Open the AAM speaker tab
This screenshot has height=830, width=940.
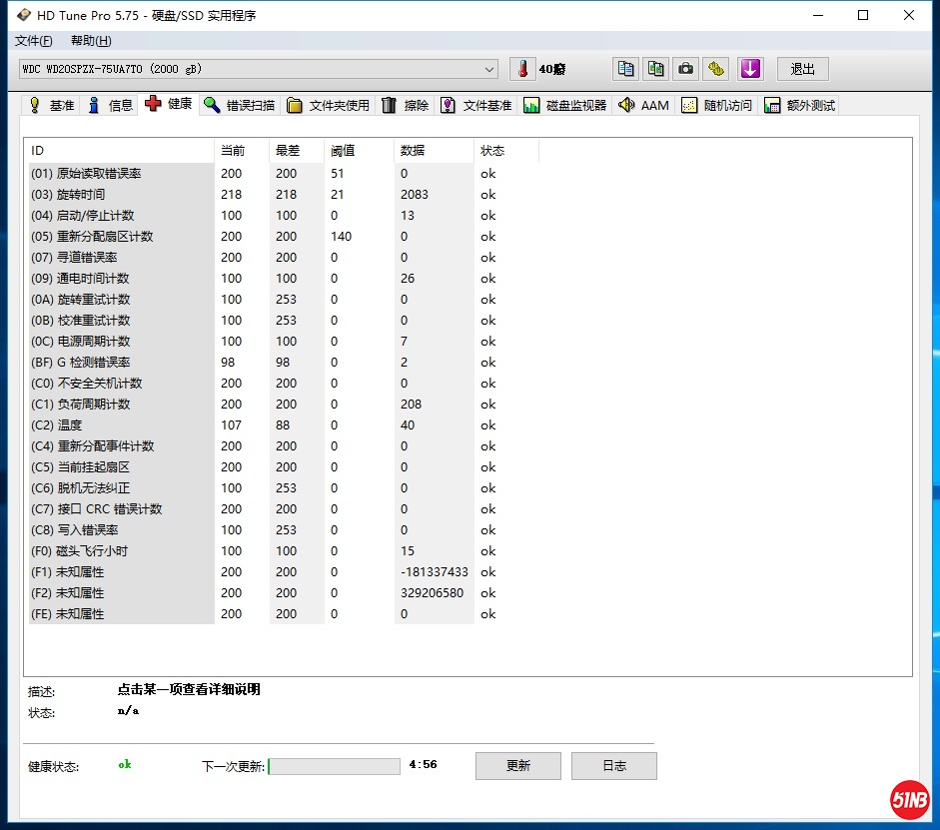click(643, 106)
